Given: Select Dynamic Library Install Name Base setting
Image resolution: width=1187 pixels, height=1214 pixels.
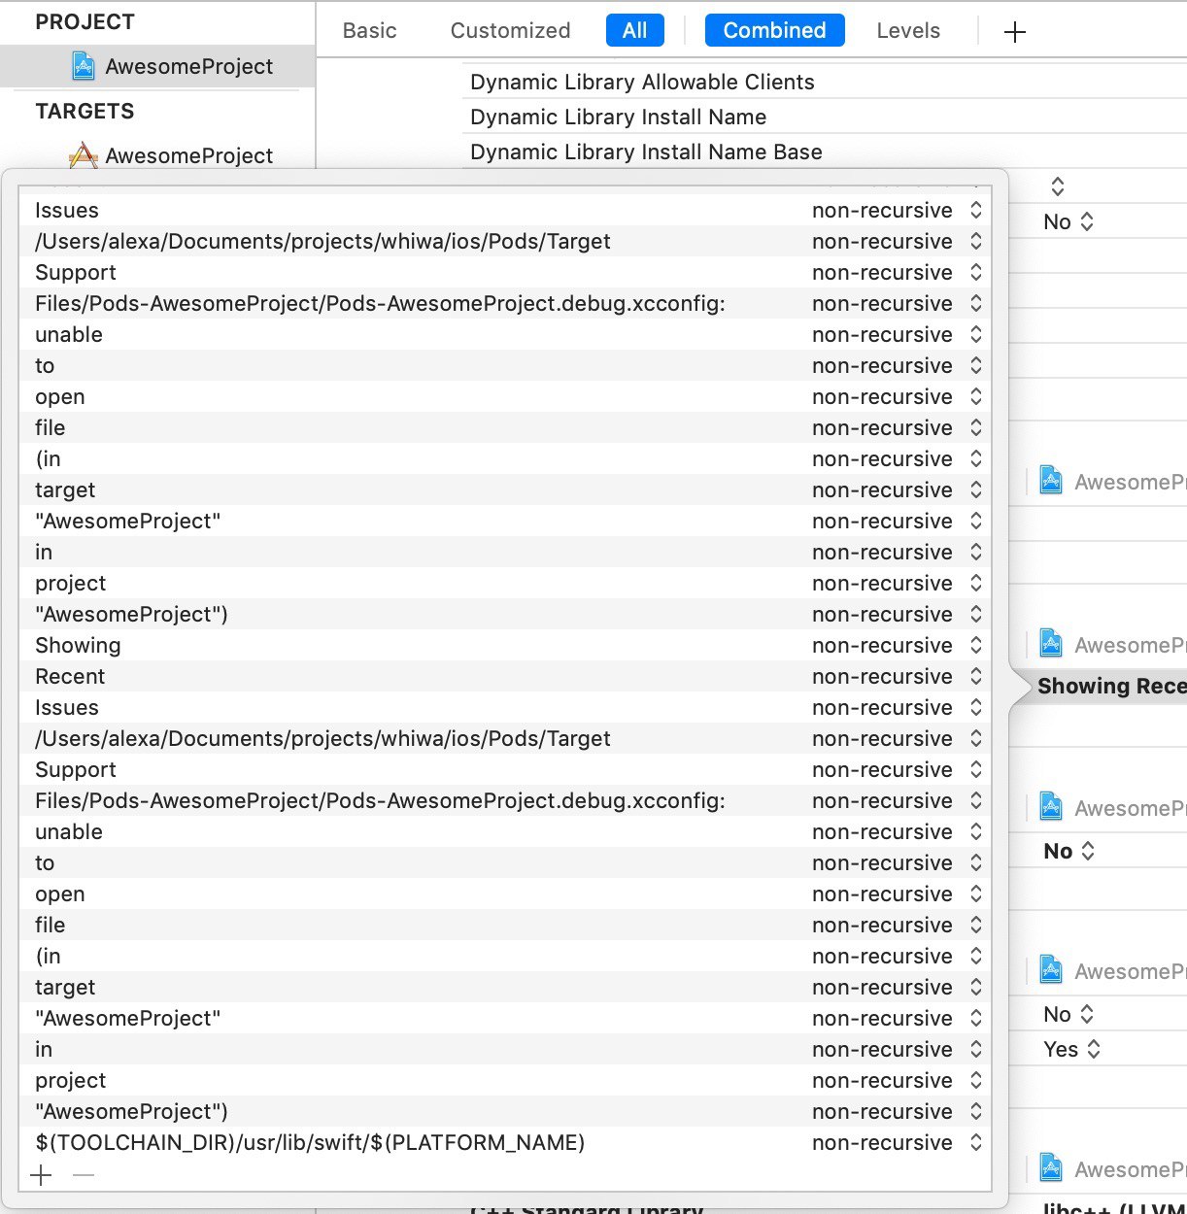Looking at the screenshot, I should (646, 152).
